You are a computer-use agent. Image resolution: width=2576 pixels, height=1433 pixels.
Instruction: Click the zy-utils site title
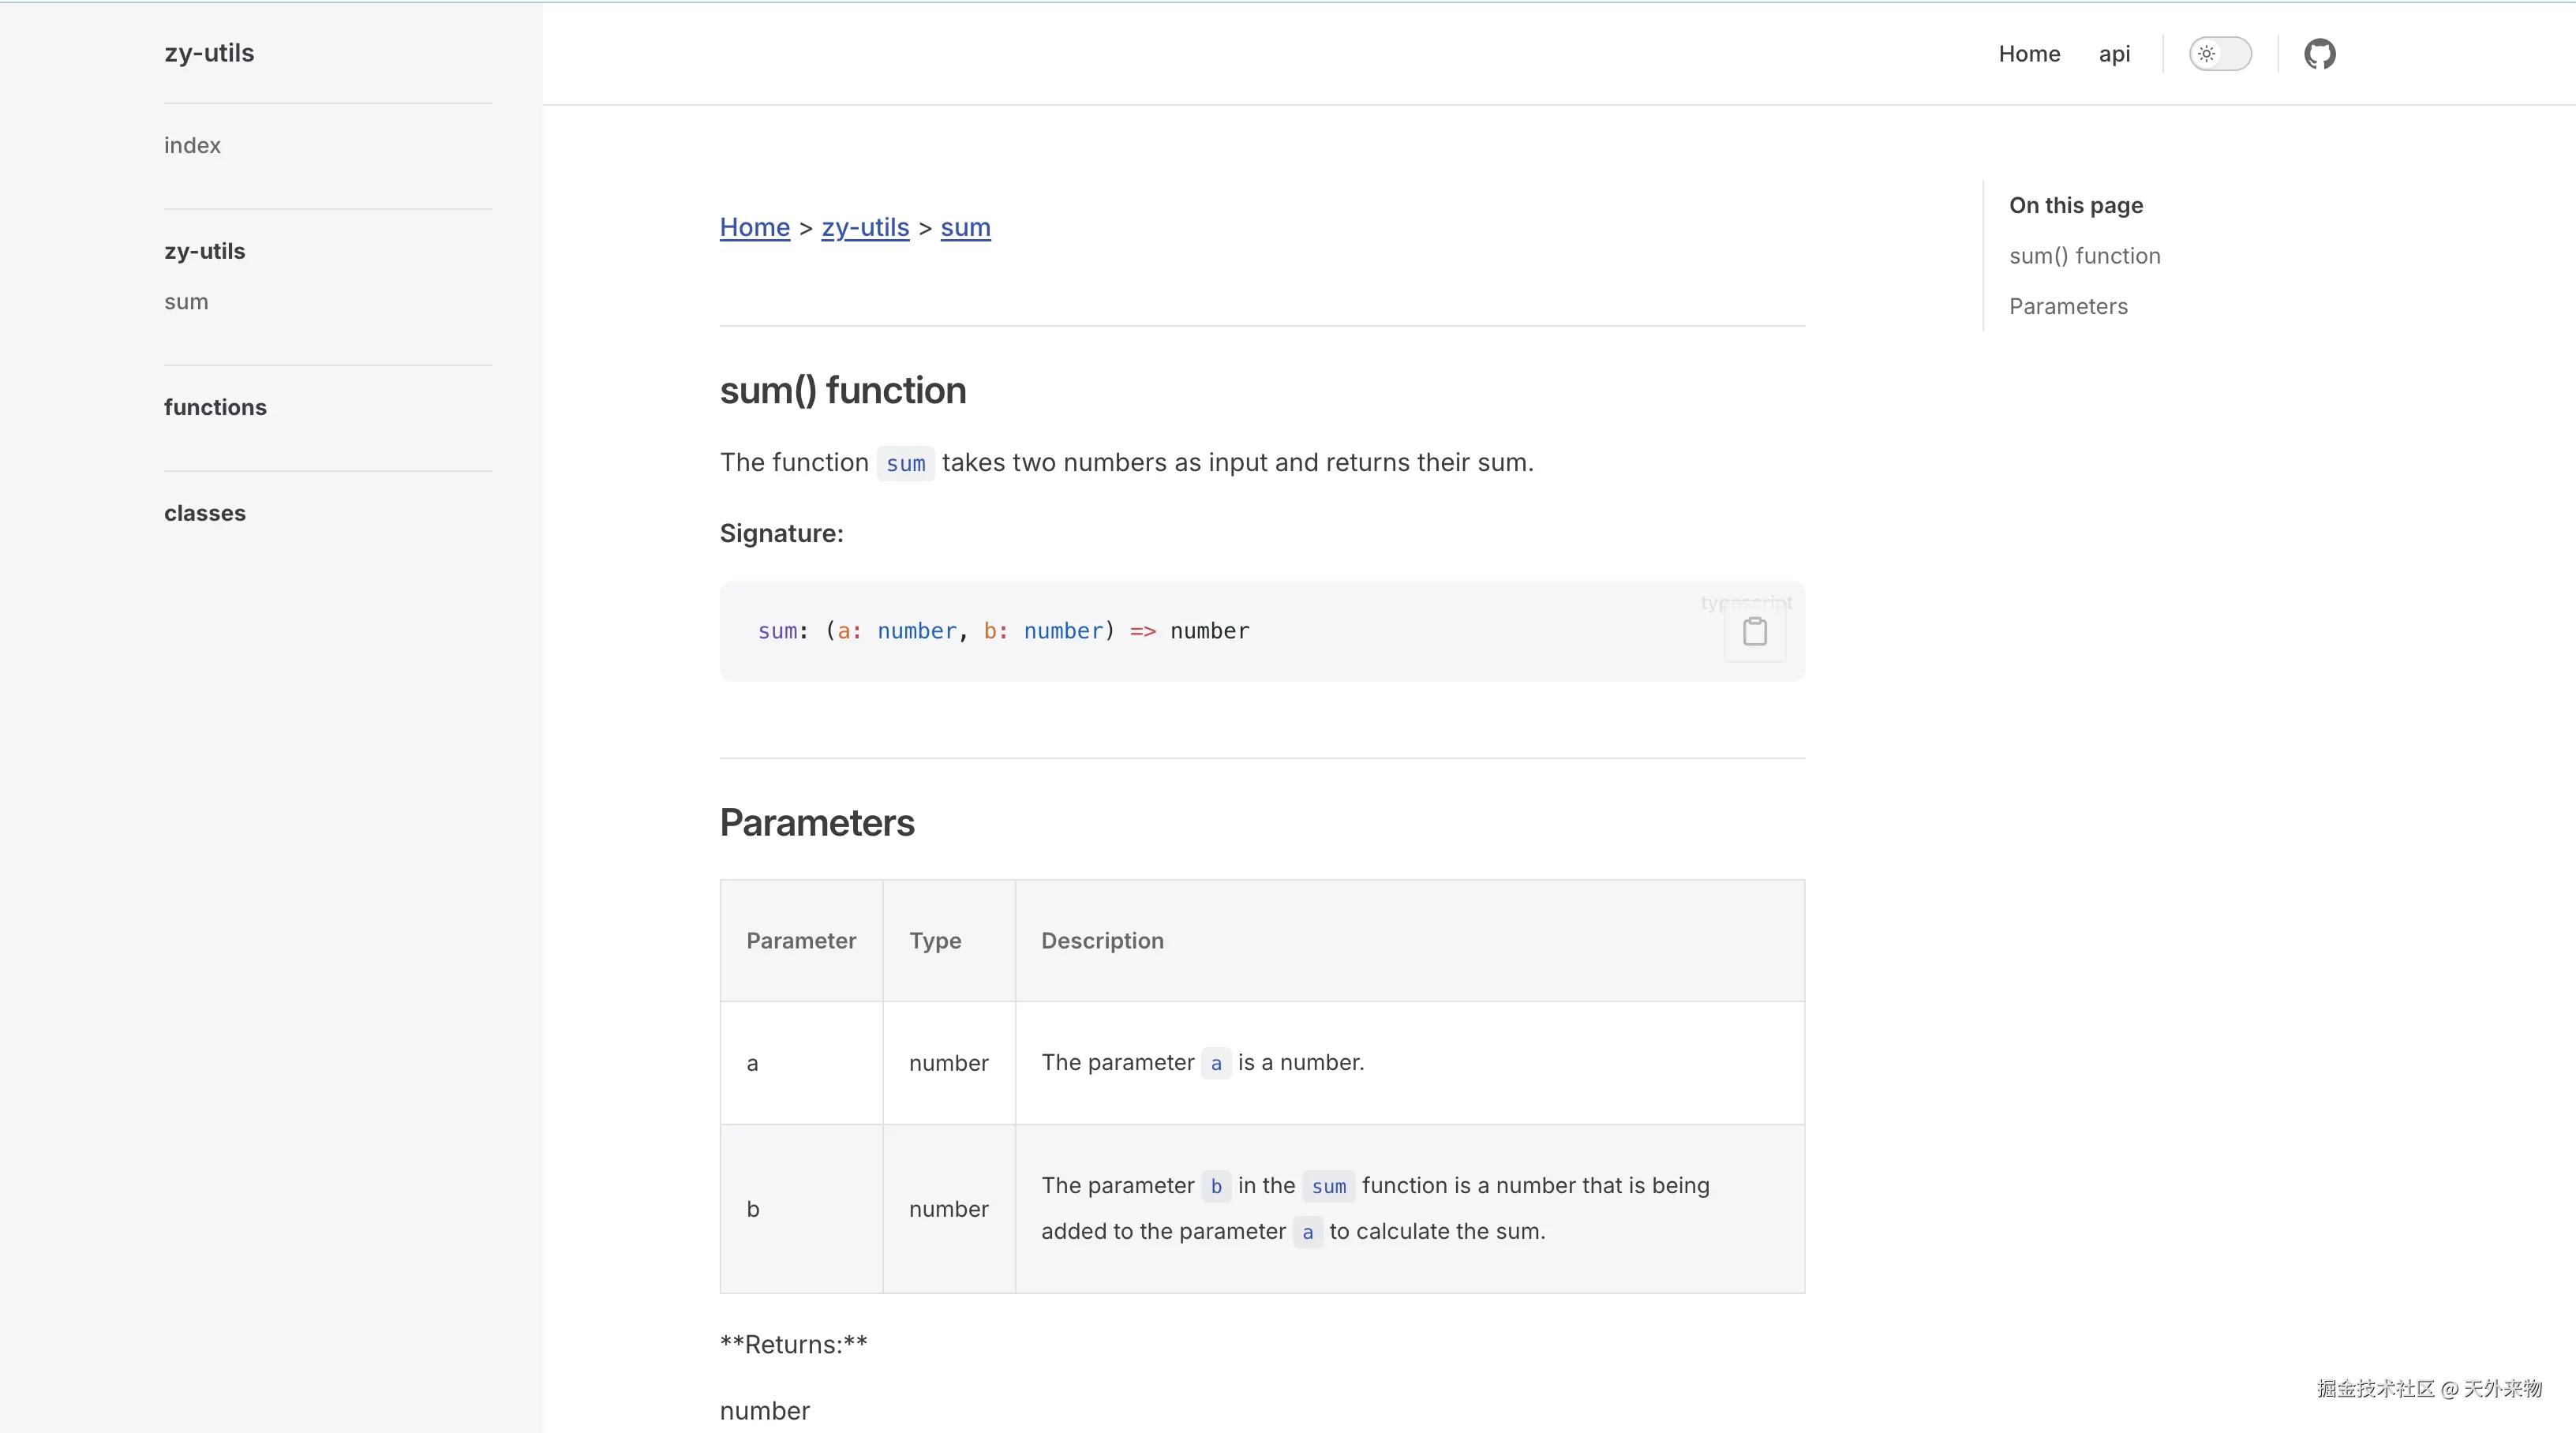(209, 53)
